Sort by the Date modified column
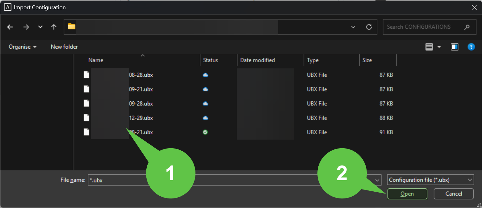The image size is (482, 208). (258, 60)
